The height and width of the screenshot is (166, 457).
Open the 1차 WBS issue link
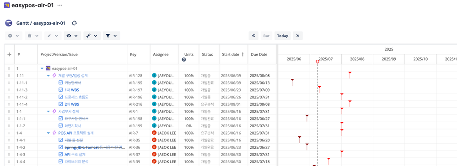click(x=72, y=90)
